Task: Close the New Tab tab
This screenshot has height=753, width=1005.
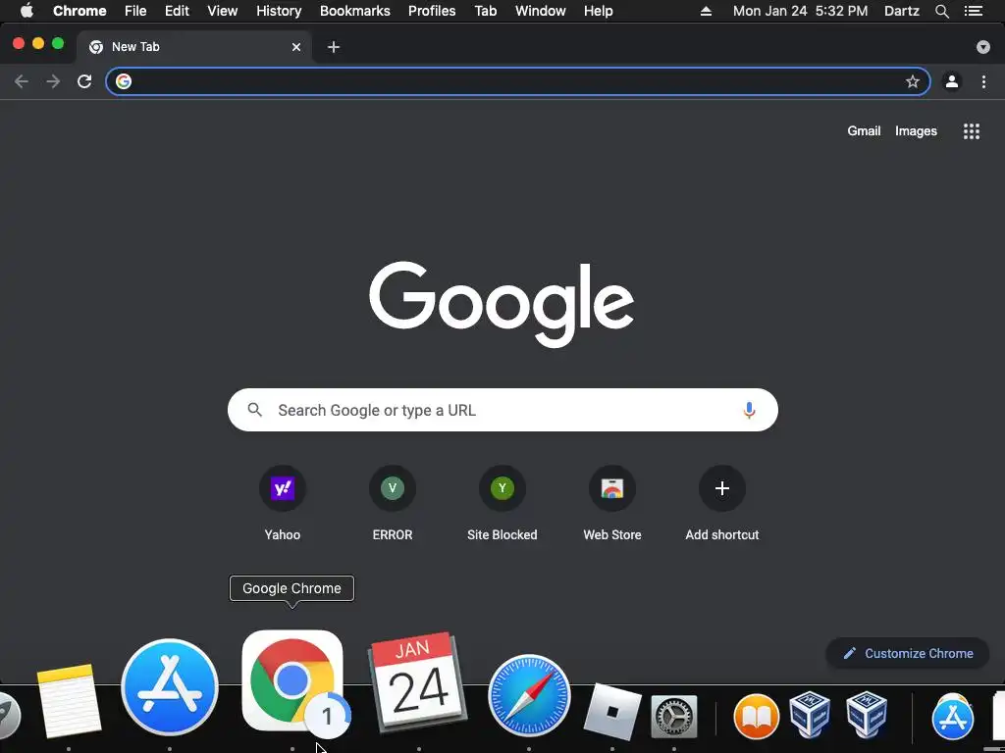Action: (x=296, y=47)
